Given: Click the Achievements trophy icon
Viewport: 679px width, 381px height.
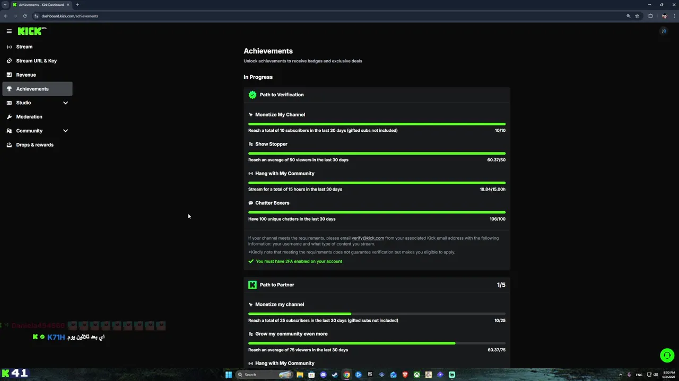Looking at the screenshot, I should tap(9, 89).
